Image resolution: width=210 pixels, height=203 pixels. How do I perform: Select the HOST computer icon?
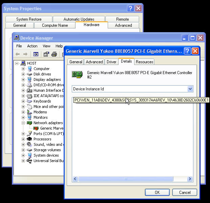click(x=23, y=63)
